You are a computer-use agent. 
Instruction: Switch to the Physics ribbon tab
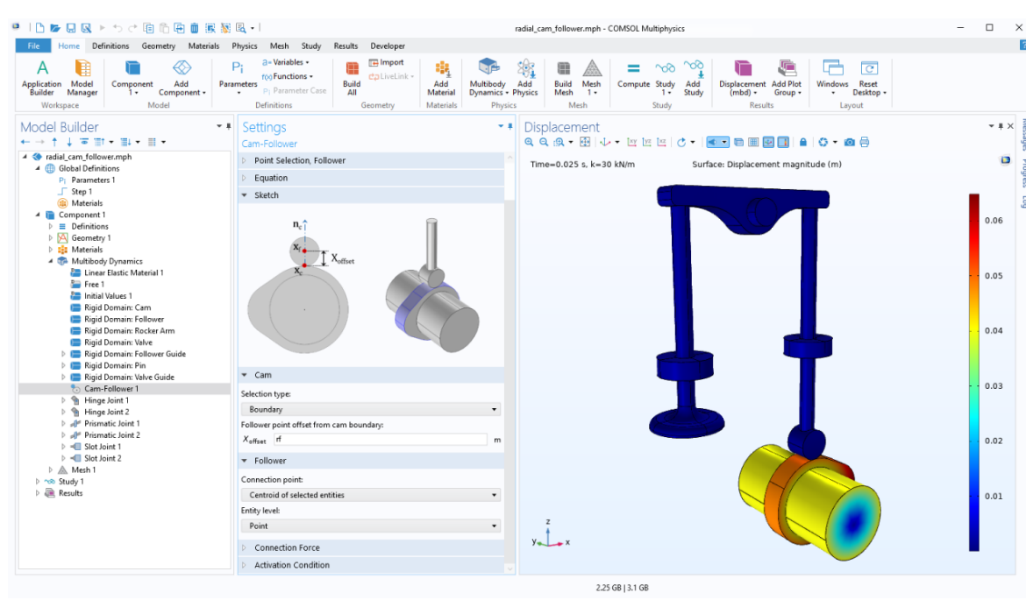[x=244, y=46]
